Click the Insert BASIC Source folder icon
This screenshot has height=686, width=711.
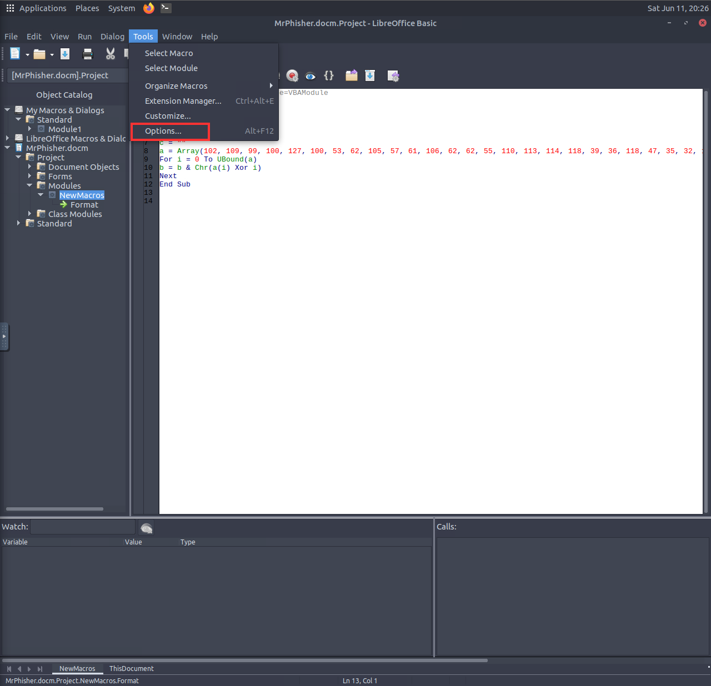pyautogui.click(x=351, y=75)
